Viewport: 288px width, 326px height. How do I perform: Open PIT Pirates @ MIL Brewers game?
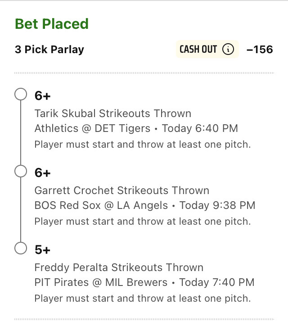101,282
